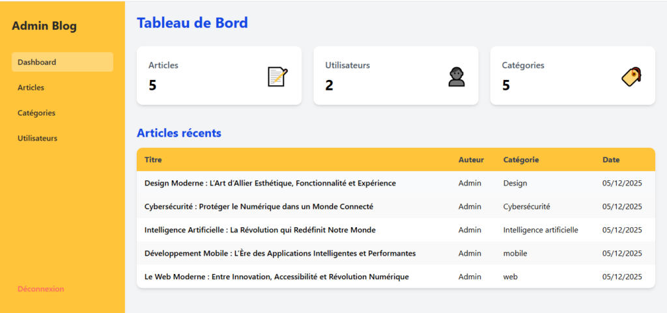Click the Design category cell
Screen dimensions: 667x313
coord(515,183)
